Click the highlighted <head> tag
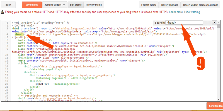 point(19,34)
